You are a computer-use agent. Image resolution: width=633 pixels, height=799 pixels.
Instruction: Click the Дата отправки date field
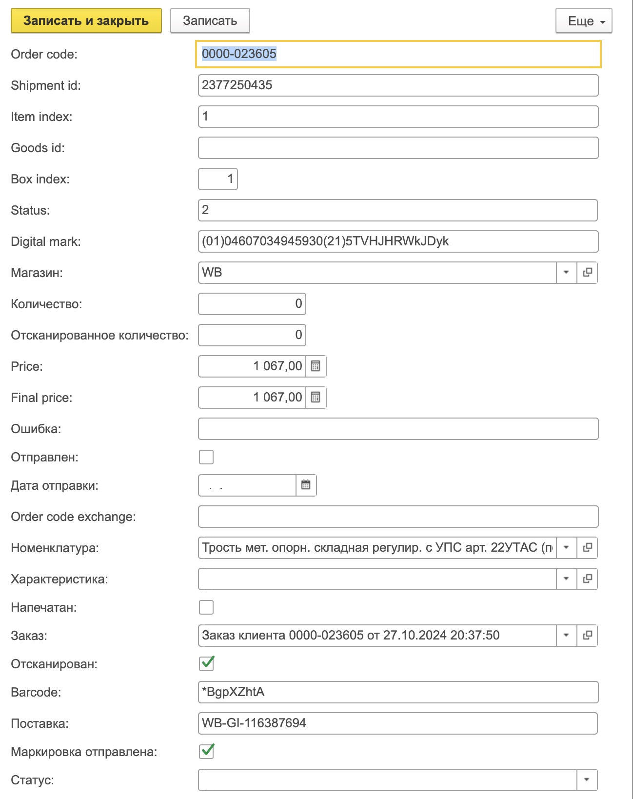(x=247, y=485)
